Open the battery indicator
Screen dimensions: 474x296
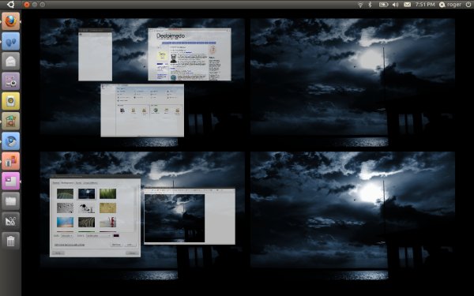(x=383, y=5)
